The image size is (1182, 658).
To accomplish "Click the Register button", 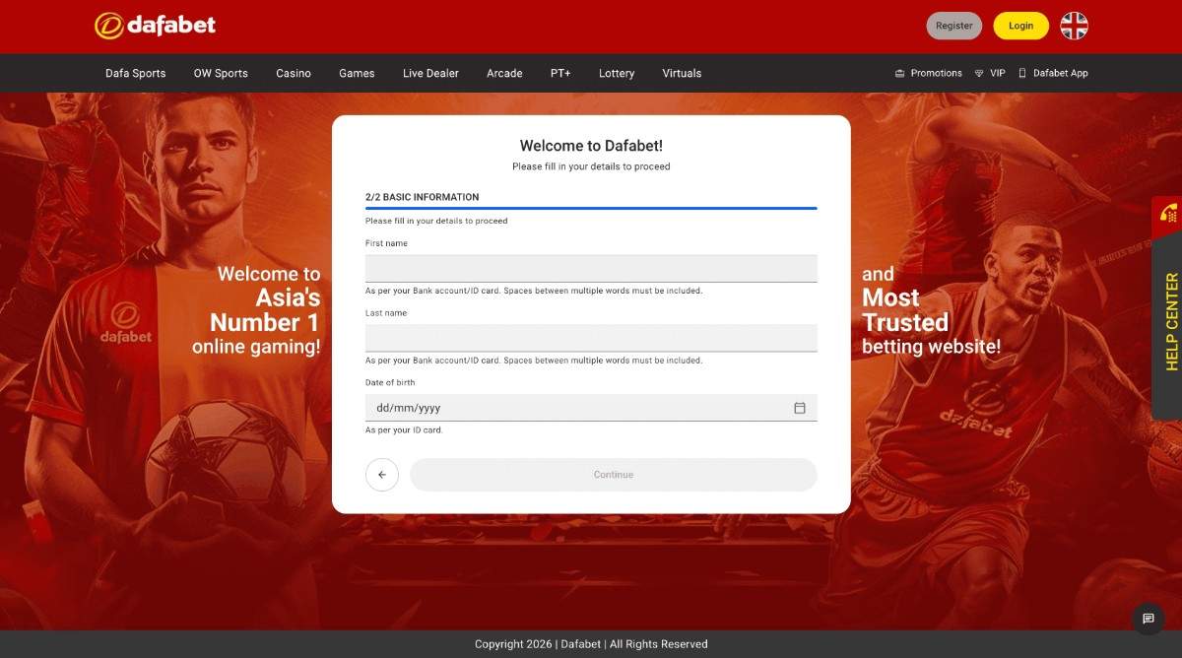I will click(x=953, y=26).
